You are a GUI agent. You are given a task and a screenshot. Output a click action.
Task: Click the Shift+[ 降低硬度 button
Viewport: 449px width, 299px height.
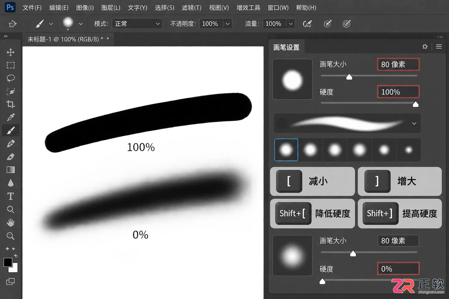312,214
